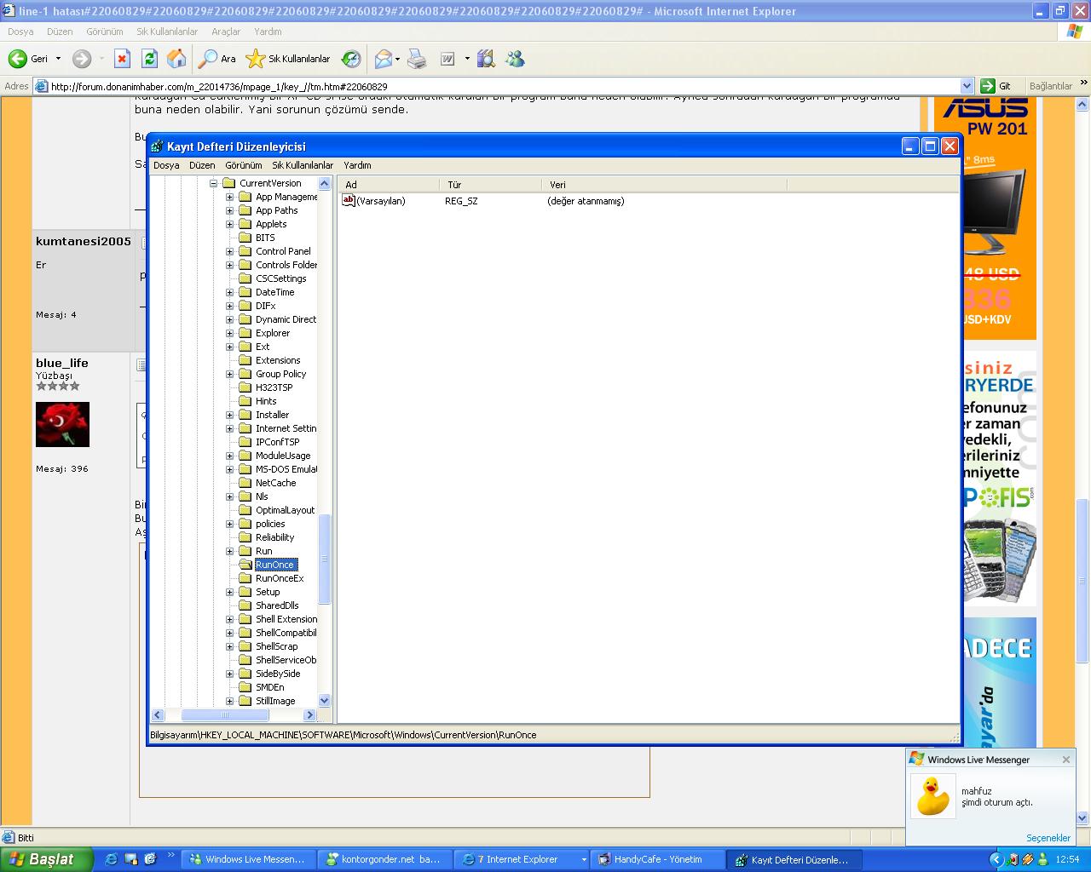Viewport: 1091px width, 872px height.
Task: Open the Başlat start button
Action: [46, 859]
